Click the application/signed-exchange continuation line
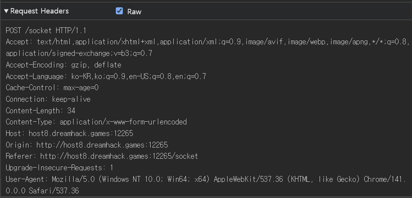Viewport: 412px width, 198px height. [x=79, y=54]
